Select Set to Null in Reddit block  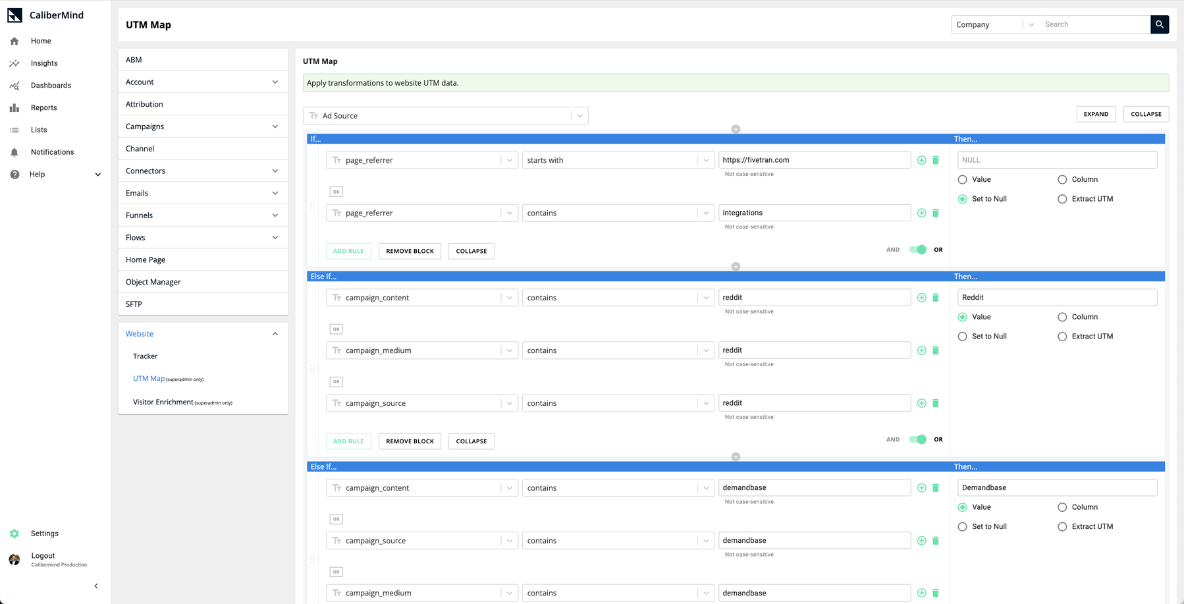[963, 337]
